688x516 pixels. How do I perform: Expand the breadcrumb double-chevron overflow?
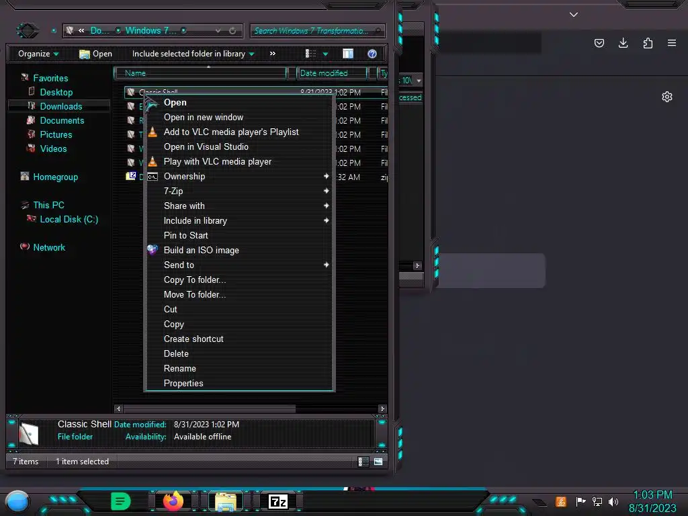[81, 30]
